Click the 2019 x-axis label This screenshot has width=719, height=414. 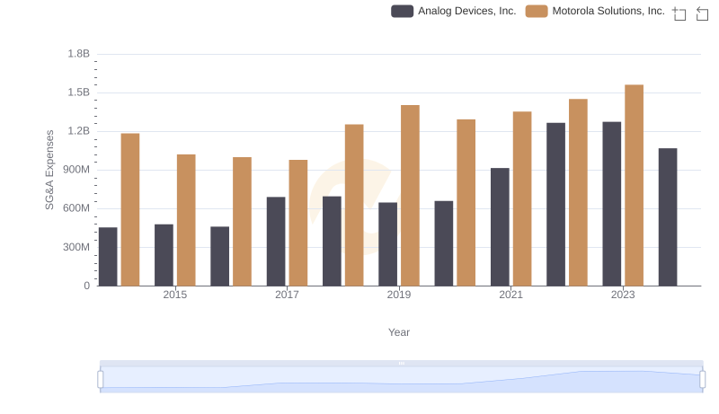click(399, 295)
